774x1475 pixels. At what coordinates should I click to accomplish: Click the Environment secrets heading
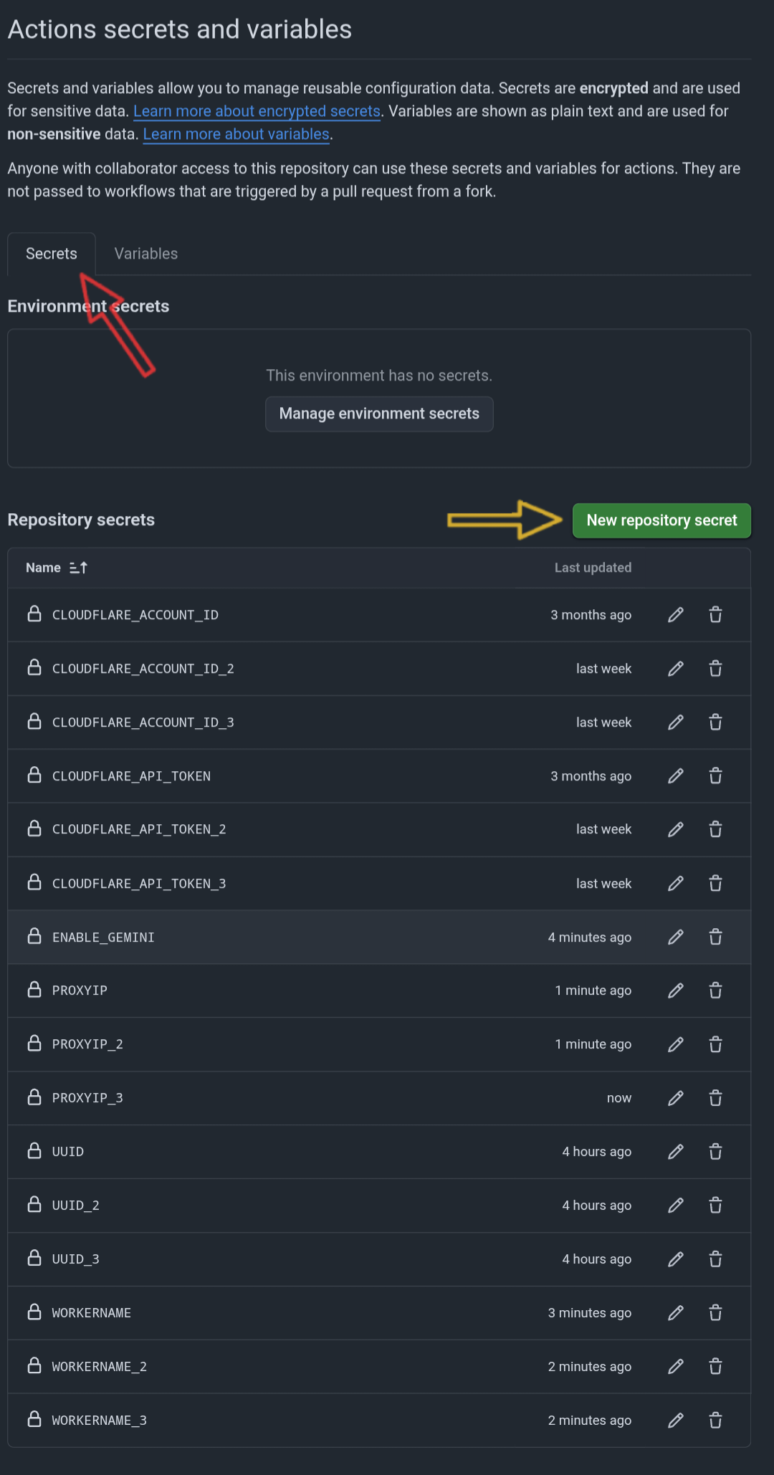(x=88, y=306)
